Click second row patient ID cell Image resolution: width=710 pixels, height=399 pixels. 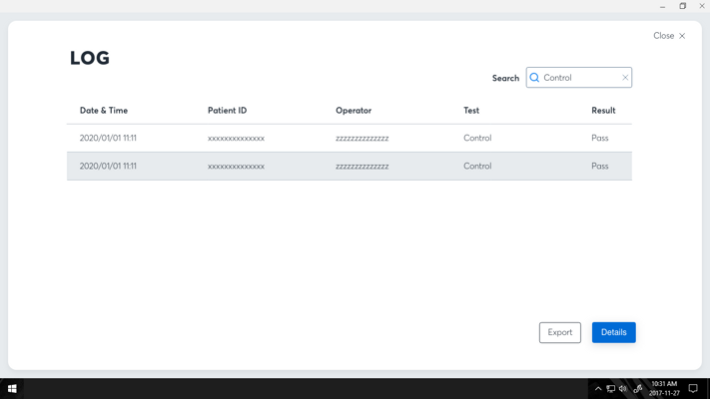(236, 167)
